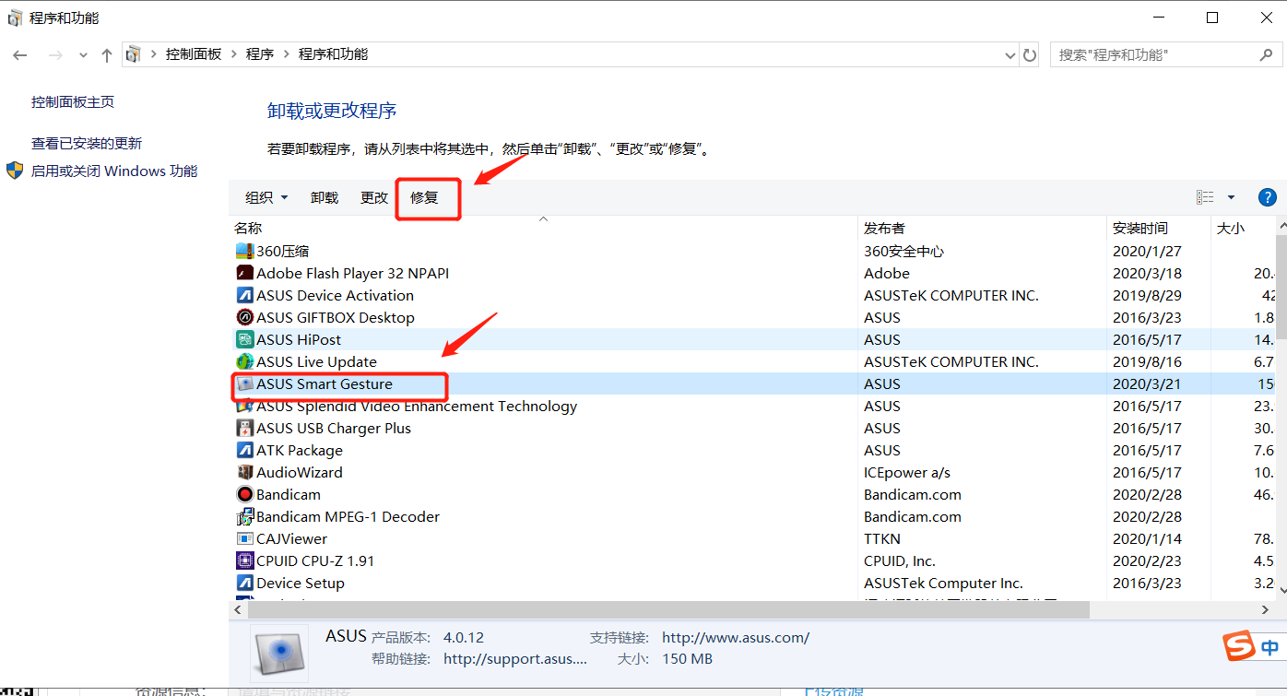Click the 程序和功能 breadcrumb segment

pyautogui.click(x=333, y=54)
